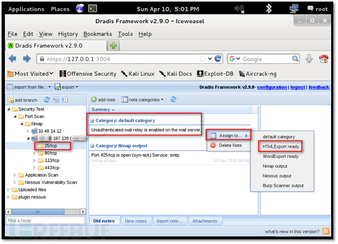Open the Iceweasel browser launcher in top panel
The width and height of the screenshot is (338, 244).
click(80, 8)
